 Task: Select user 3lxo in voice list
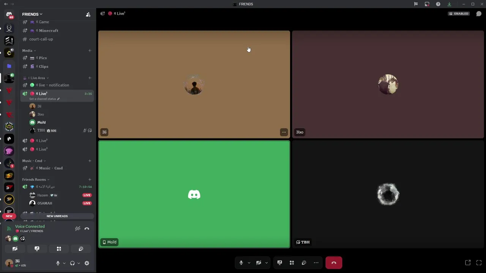pyautogui.click(x=61, y=114)
